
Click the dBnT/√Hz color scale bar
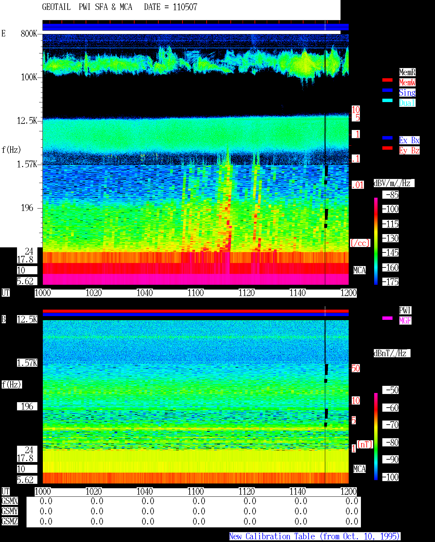click(376, 437)
